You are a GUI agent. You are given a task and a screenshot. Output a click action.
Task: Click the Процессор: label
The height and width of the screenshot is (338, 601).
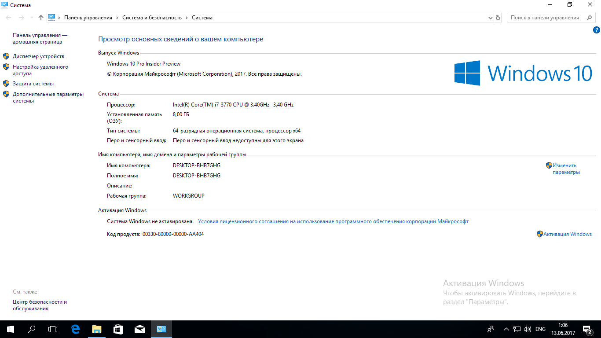click(x=121, y=105)
